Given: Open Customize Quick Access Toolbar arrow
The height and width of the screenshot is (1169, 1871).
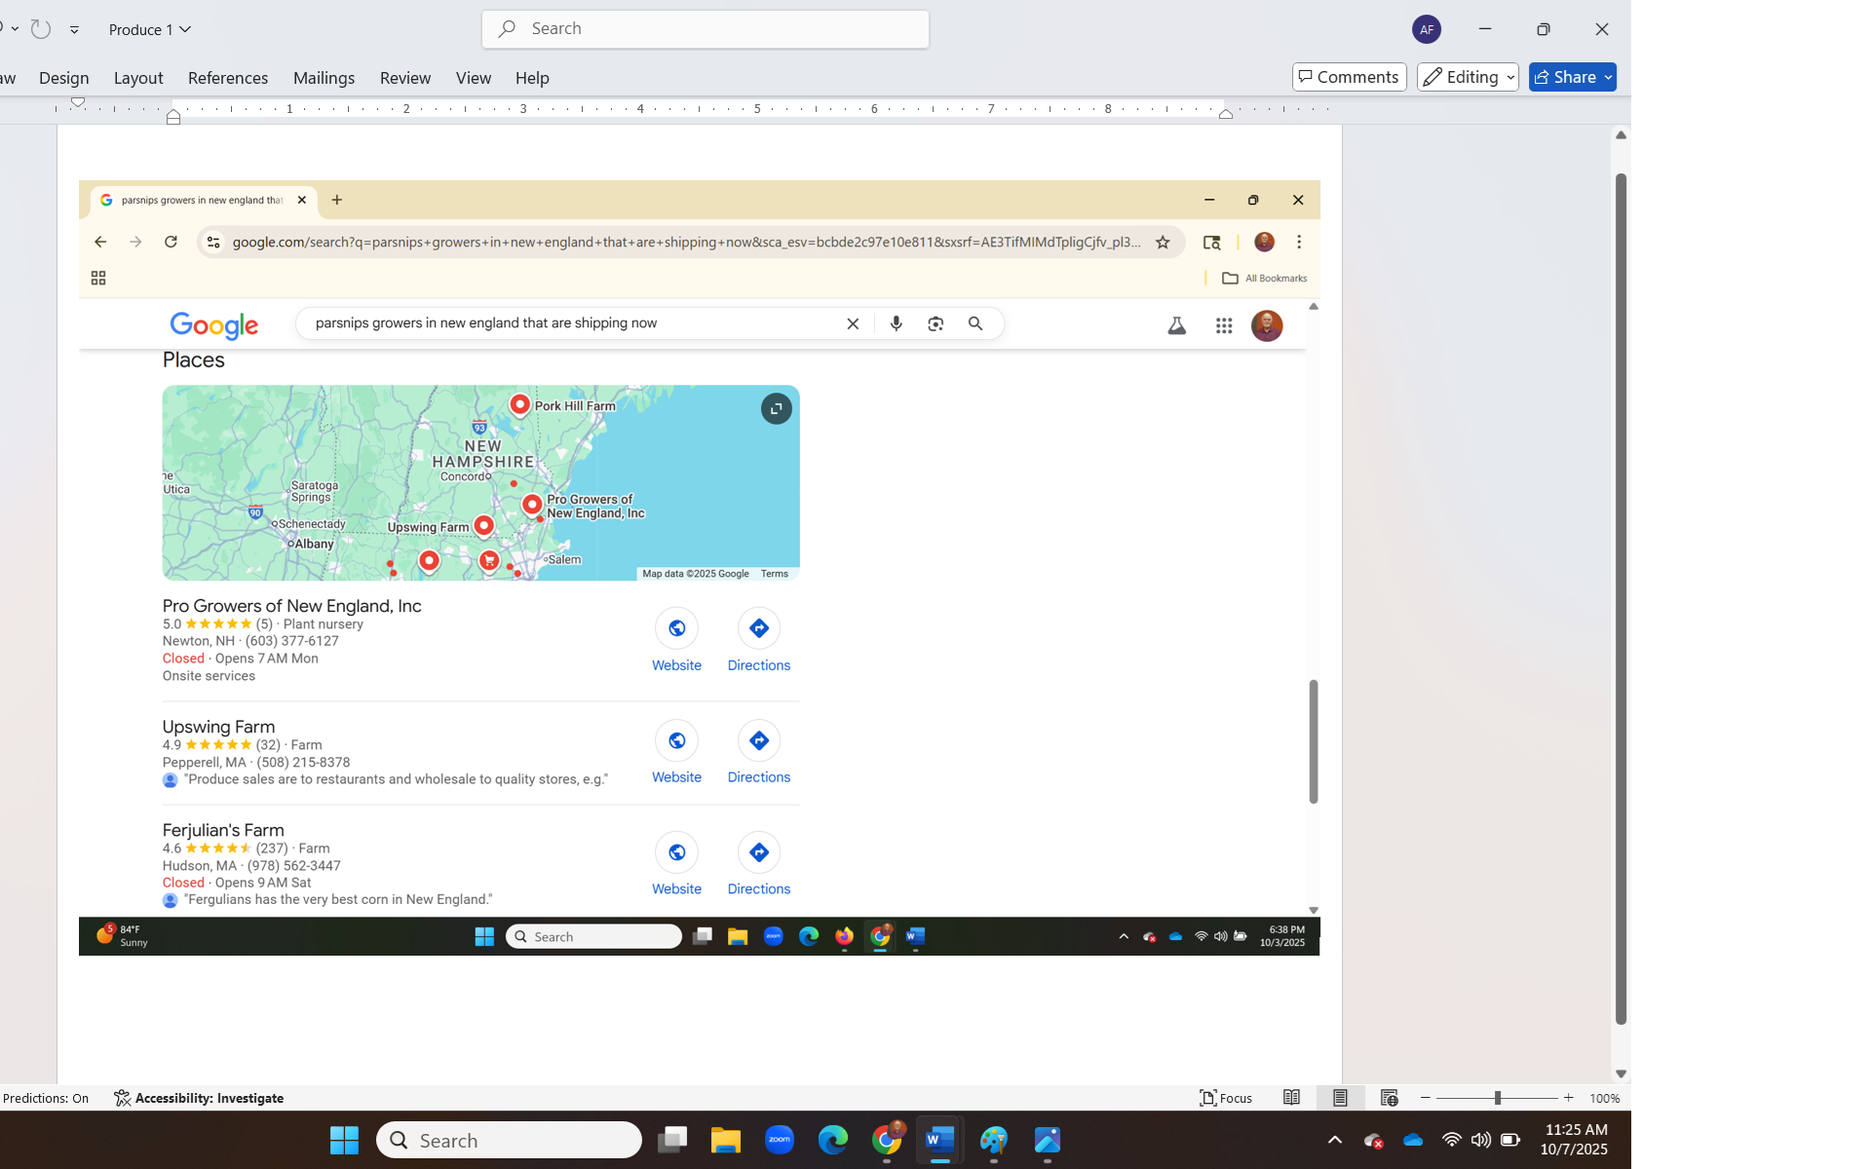Looking at the screenshot, I should 74,30.
